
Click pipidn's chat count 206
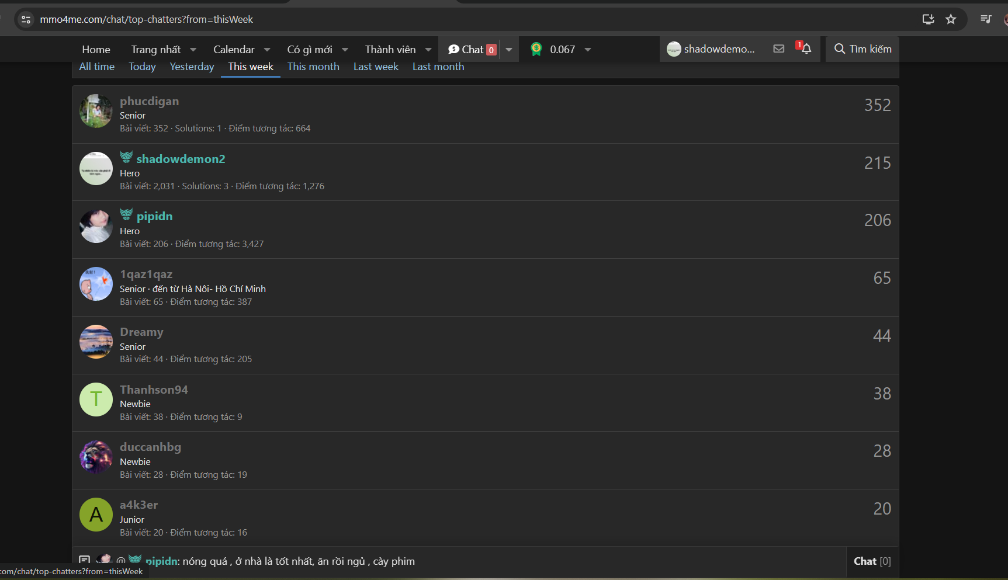pyautogui.click(x=878, y=220)
